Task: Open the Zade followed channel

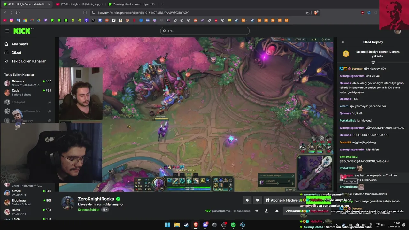Action: coord(27,92)
